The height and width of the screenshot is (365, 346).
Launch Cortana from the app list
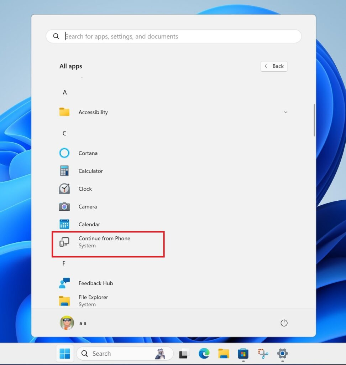pos(88,153)
